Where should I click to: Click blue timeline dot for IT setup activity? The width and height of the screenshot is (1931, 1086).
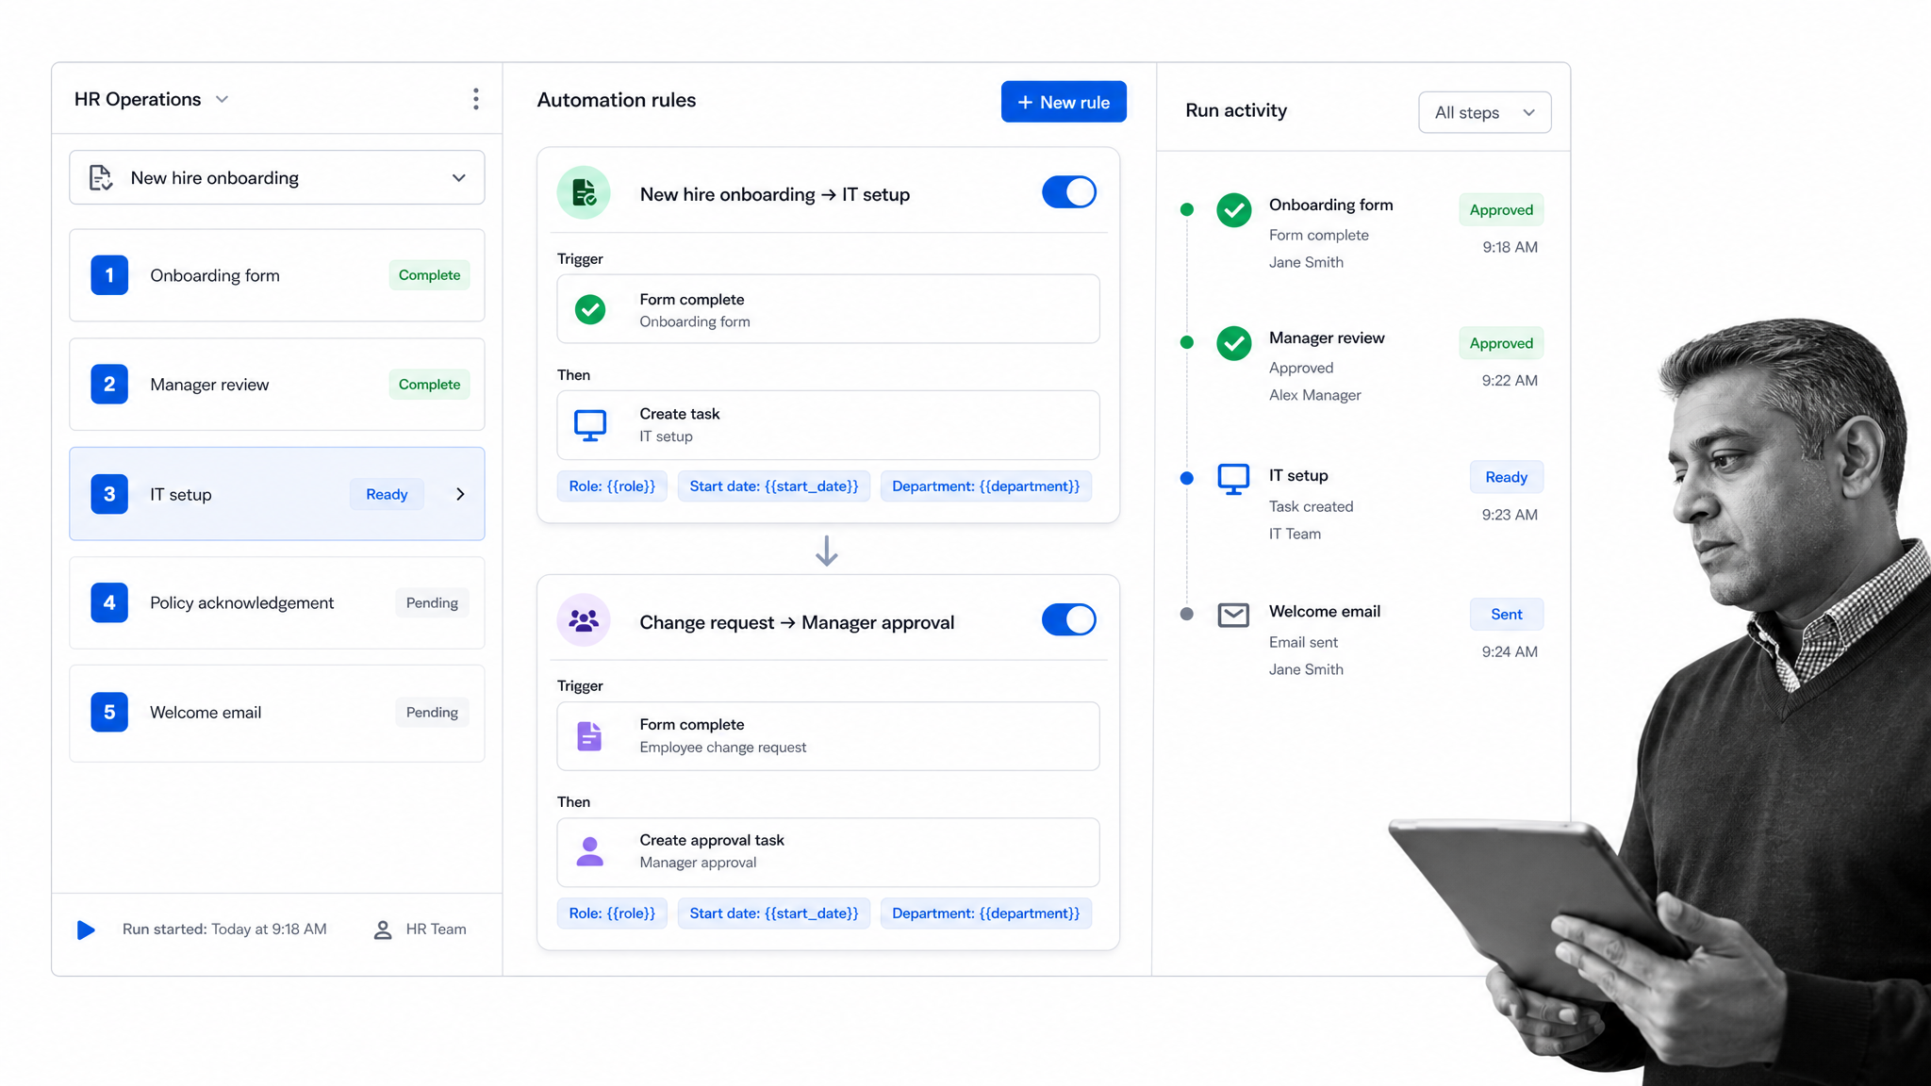[x=1187, y=478]
